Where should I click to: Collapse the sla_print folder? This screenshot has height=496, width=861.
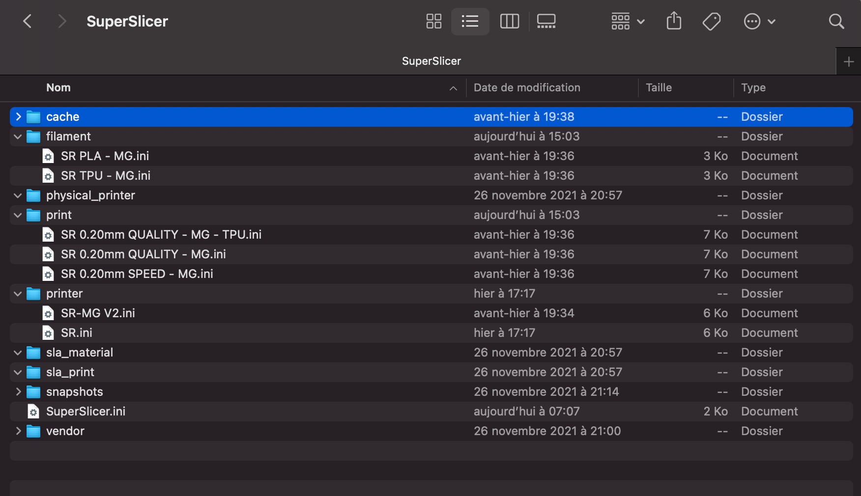tap(18, 372)
